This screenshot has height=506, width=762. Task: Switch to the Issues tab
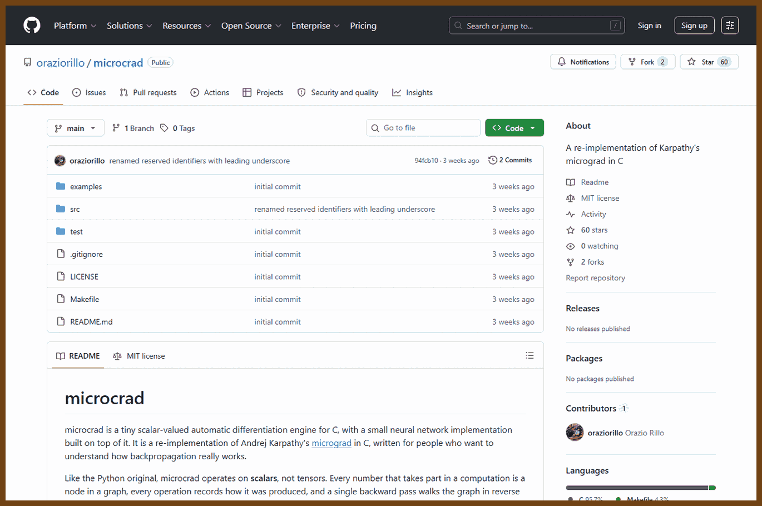(x=89, y=93)
